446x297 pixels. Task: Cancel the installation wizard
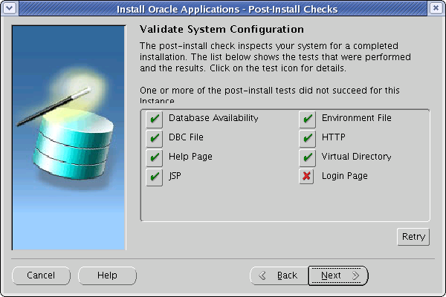click(x=41, y=275)
